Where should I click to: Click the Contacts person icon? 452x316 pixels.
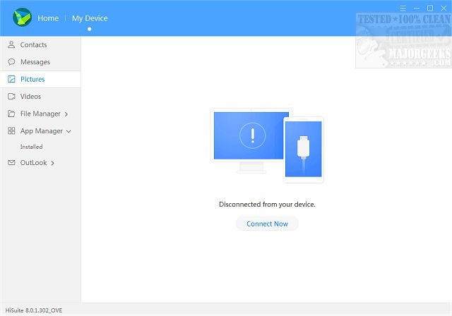click(11, 44)
